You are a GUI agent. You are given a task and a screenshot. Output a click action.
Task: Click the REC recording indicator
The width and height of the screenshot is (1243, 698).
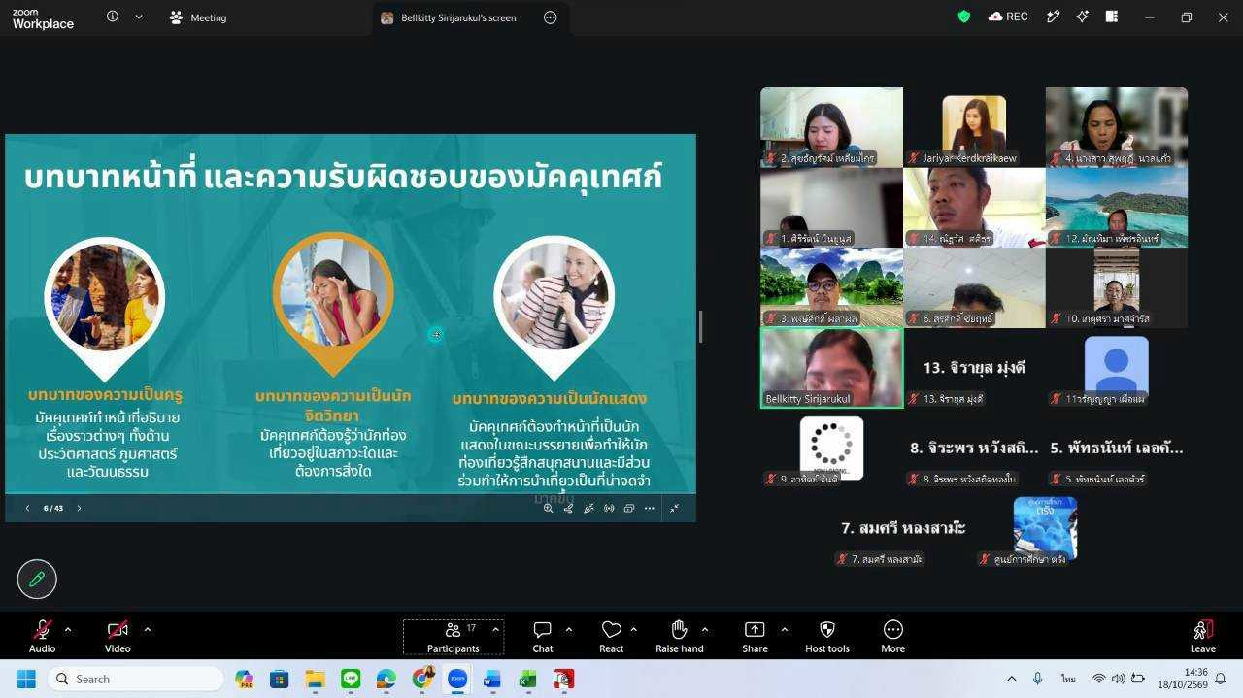point(1008,17)
